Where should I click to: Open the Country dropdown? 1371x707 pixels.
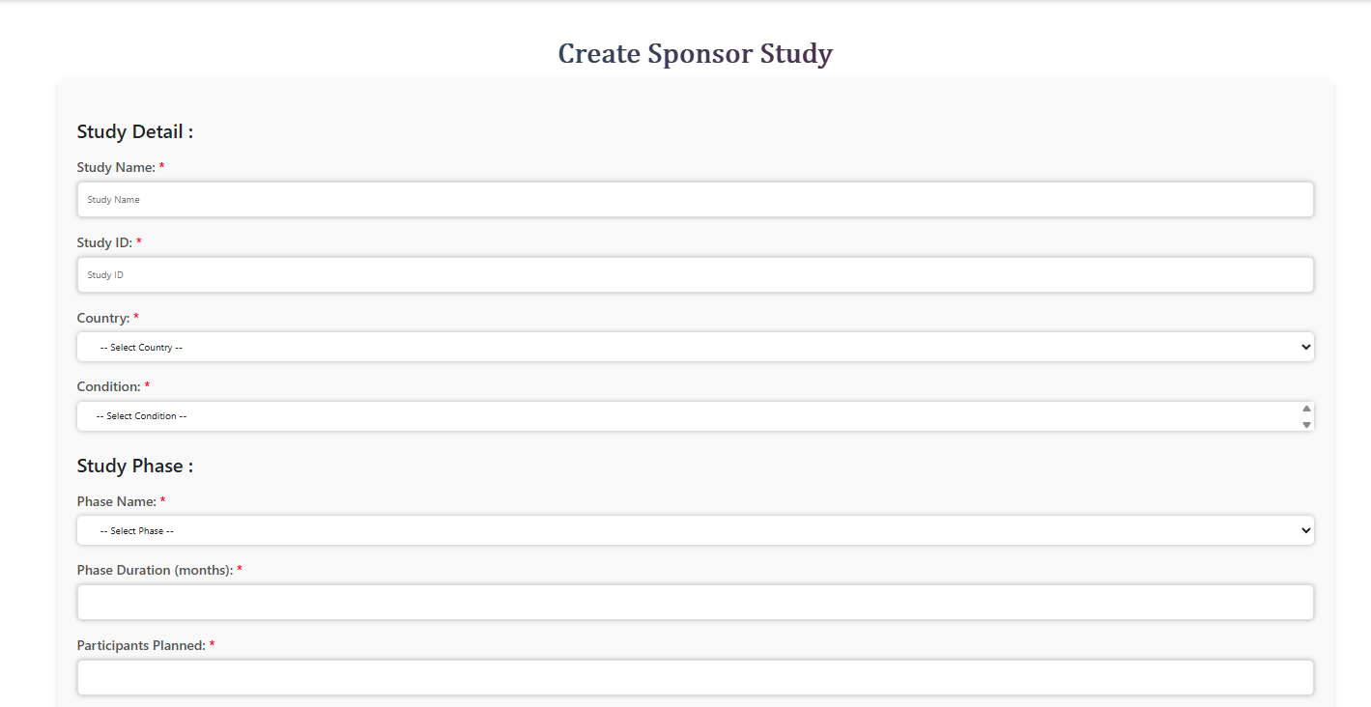(696, 346)
